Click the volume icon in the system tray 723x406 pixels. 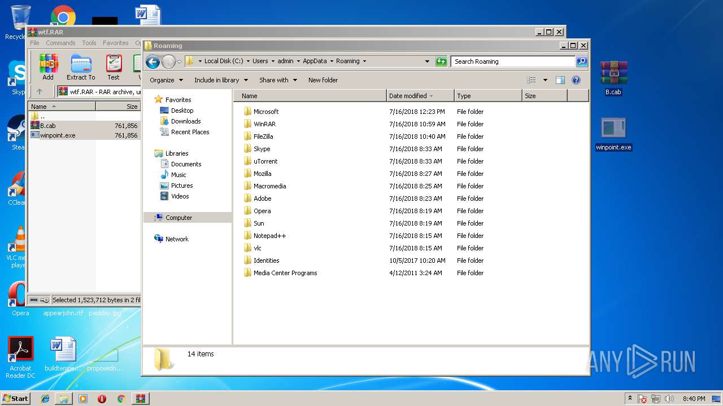[669, 399]
